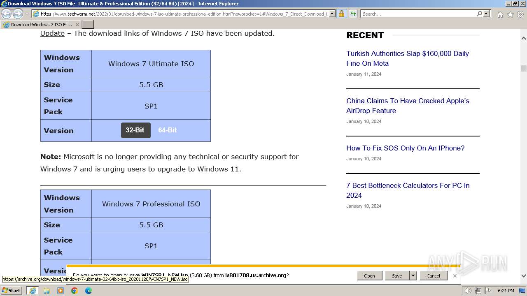Click the 32-Bit download button
The width and height of the screenshot is (527, 296).
click(135, 130)
